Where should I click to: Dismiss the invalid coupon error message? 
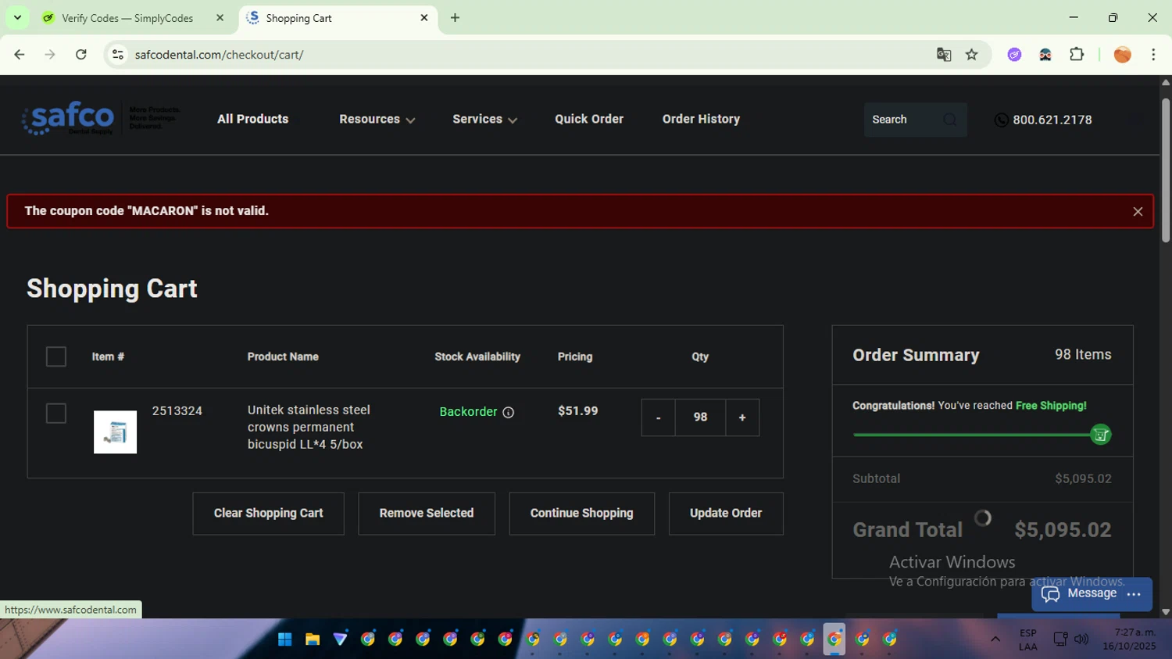(1138, 212)
